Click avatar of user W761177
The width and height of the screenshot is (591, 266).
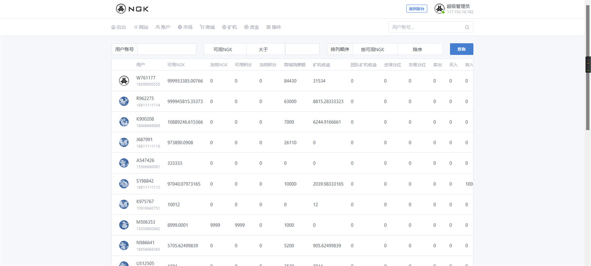click(124, 81)
